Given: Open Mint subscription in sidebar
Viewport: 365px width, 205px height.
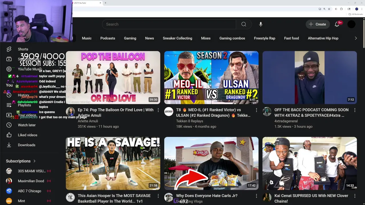Looking at the screenshot, I should click(x=21, y=201).
